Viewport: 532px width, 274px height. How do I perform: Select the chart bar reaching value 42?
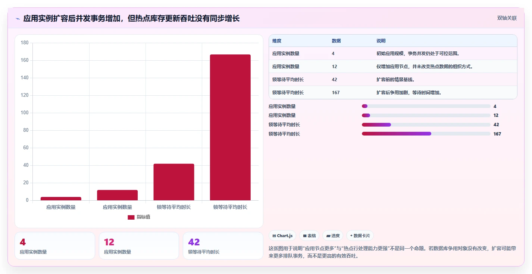click(x=174, y=182)
